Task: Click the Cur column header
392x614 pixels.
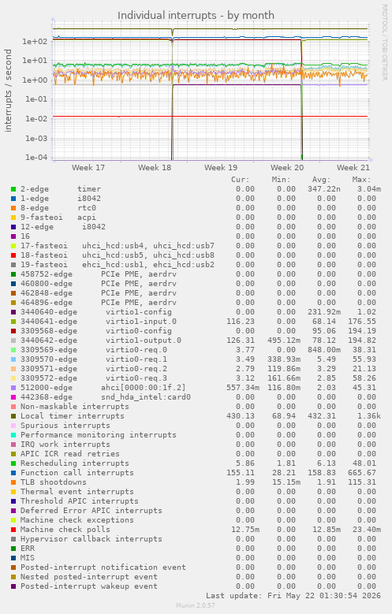Action: (x=241, y=180)
